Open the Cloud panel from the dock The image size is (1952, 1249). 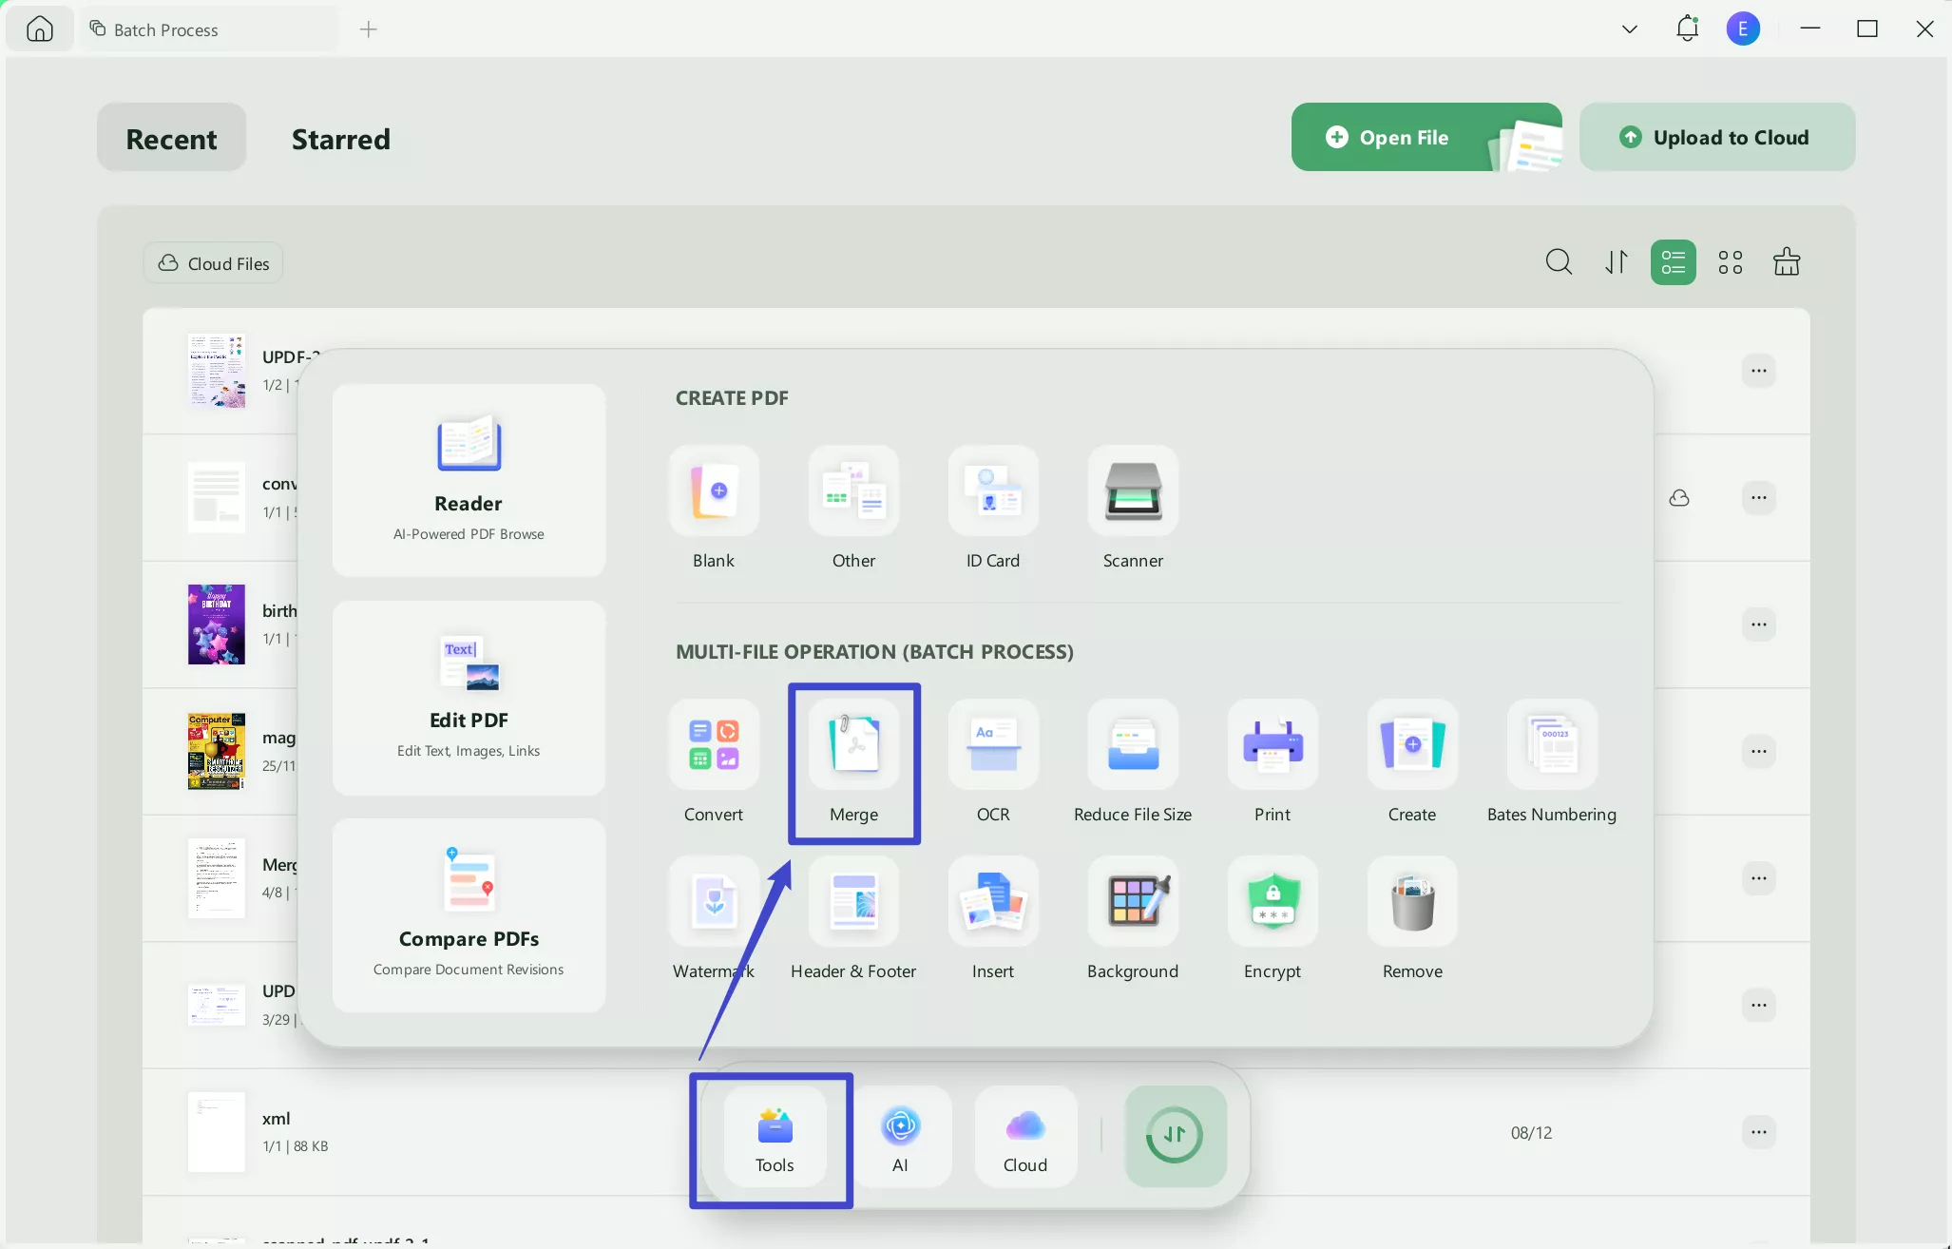(x=1024, y=1136)
